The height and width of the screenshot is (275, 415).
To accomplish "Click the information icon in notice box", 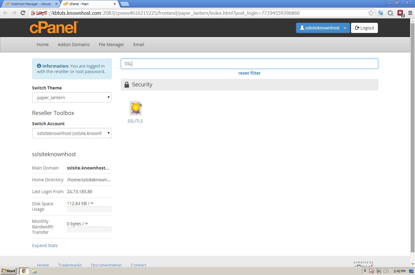I will click(x=39, y=66).
